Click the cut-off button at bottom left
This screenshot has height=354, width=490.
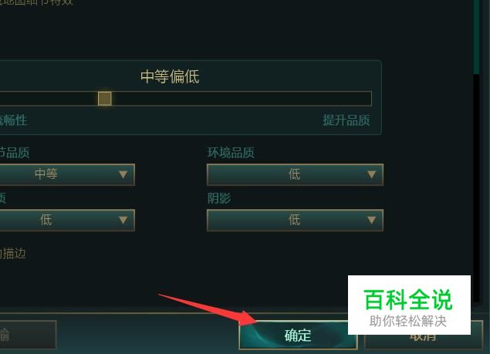pyautogui.click(x=28, y=334)
